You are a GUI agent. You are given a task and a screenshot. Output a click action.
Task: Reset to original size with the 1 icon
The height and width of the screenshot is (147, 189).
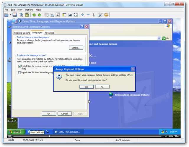tap(94, 15)
